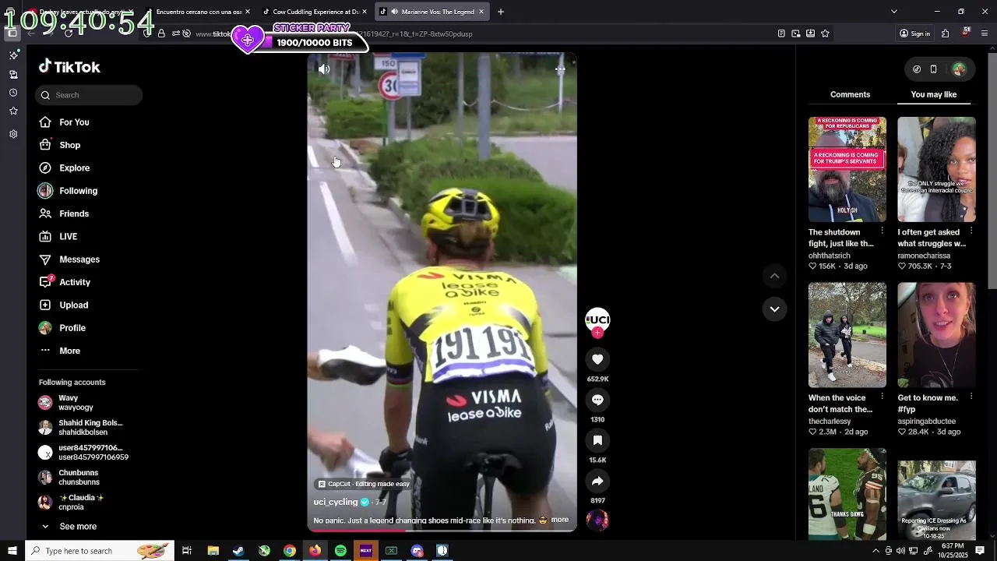Open the profile avatar in top-right pill
This screenshot has width=997, height=561.
click(959, 69)
